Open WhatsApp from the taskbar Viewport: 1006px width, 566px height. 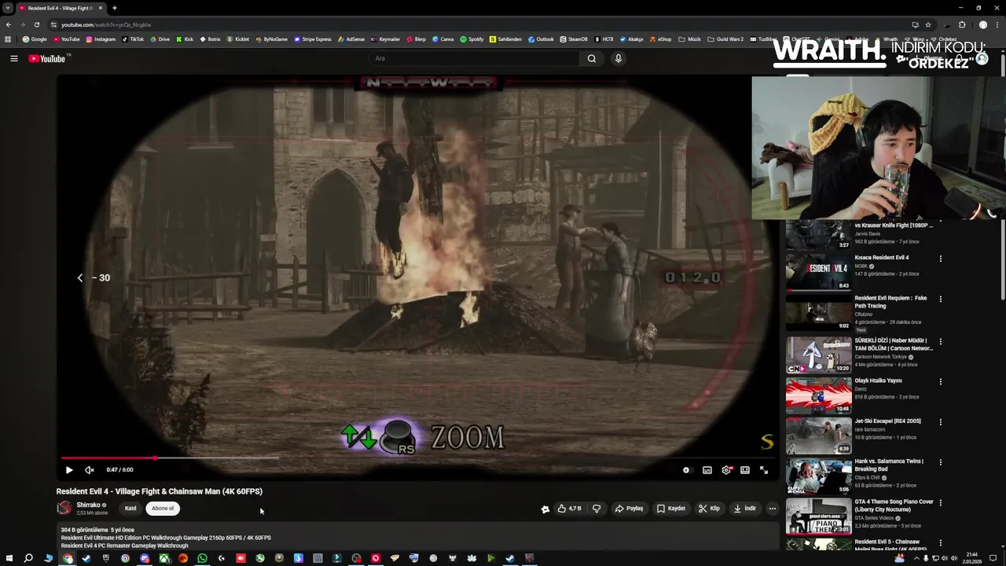[202, 558]
